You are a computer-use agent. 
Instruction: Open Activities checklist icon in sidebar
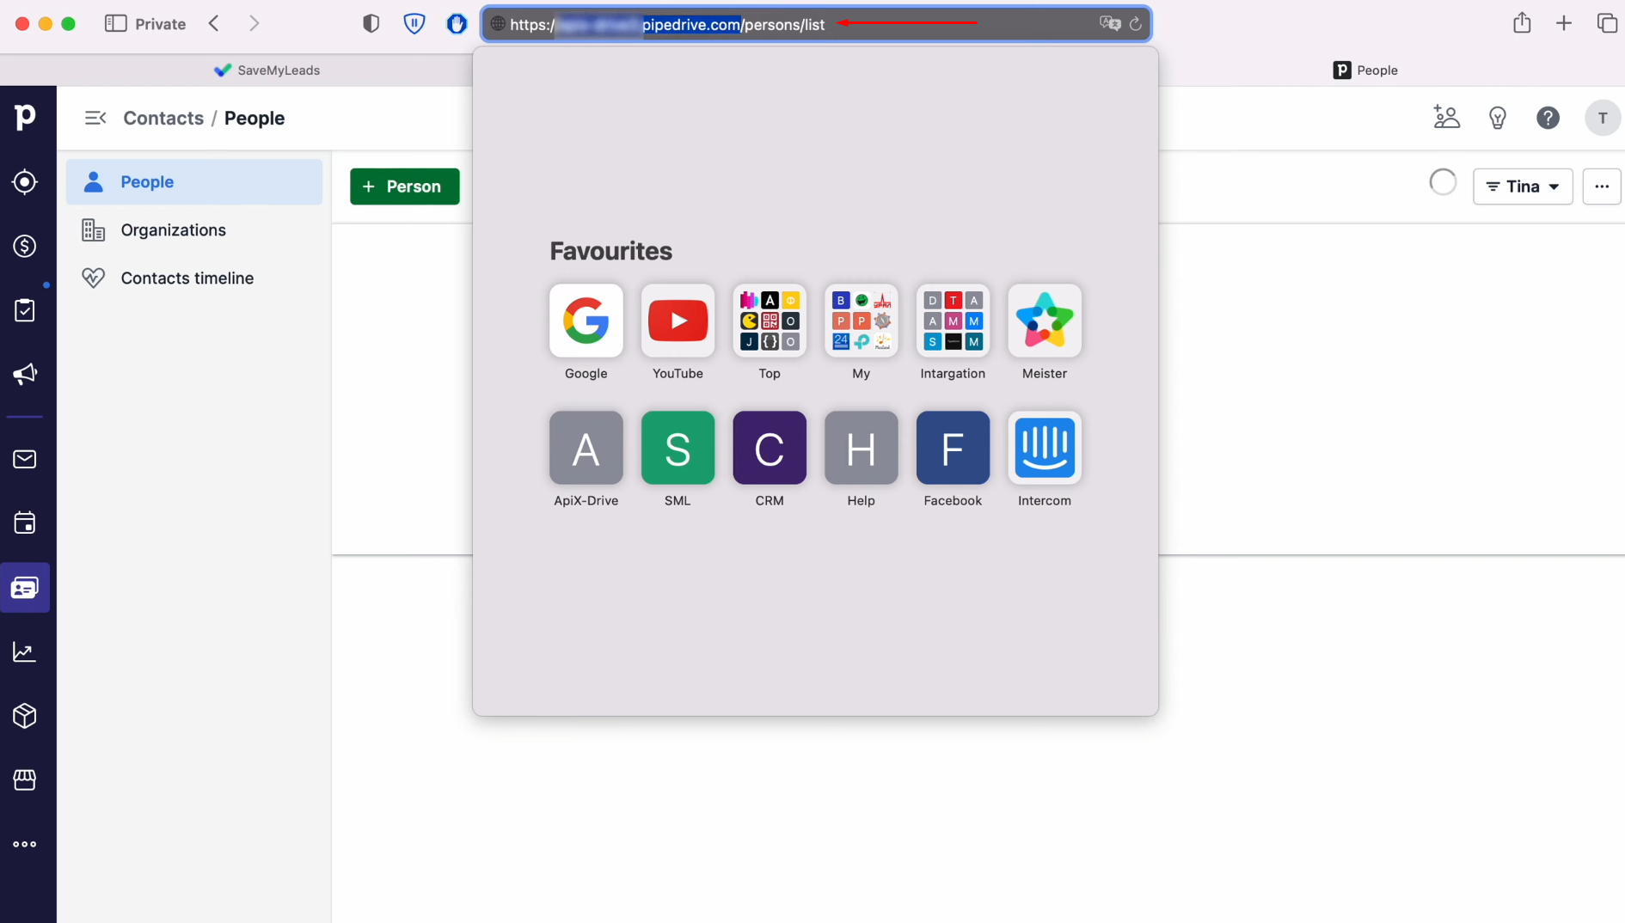pos(25,310)
